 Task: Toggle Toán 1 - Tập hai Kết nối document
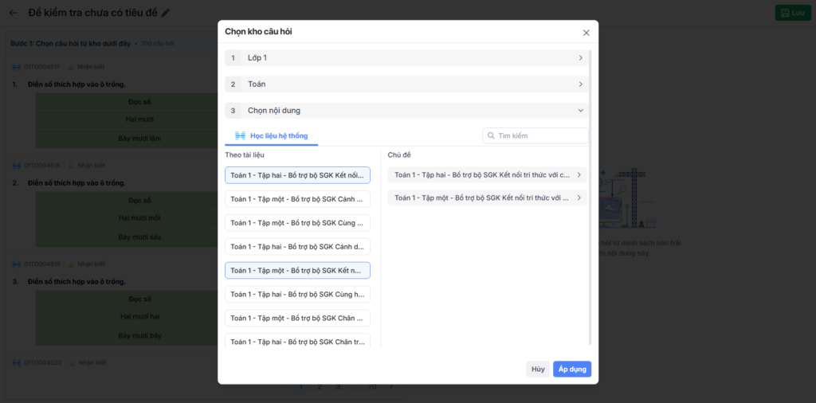[297, 175]
